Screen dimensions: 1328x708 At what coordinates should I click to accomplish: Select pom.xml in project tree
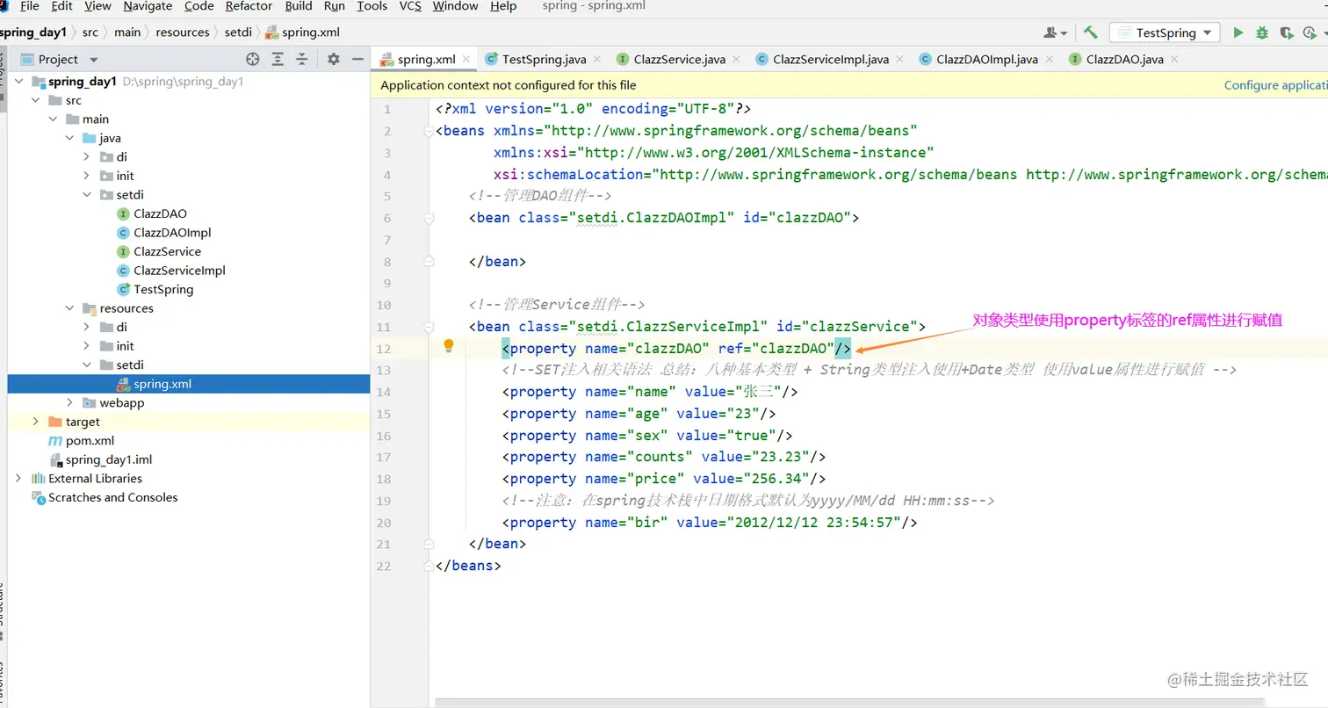point(90,440)
